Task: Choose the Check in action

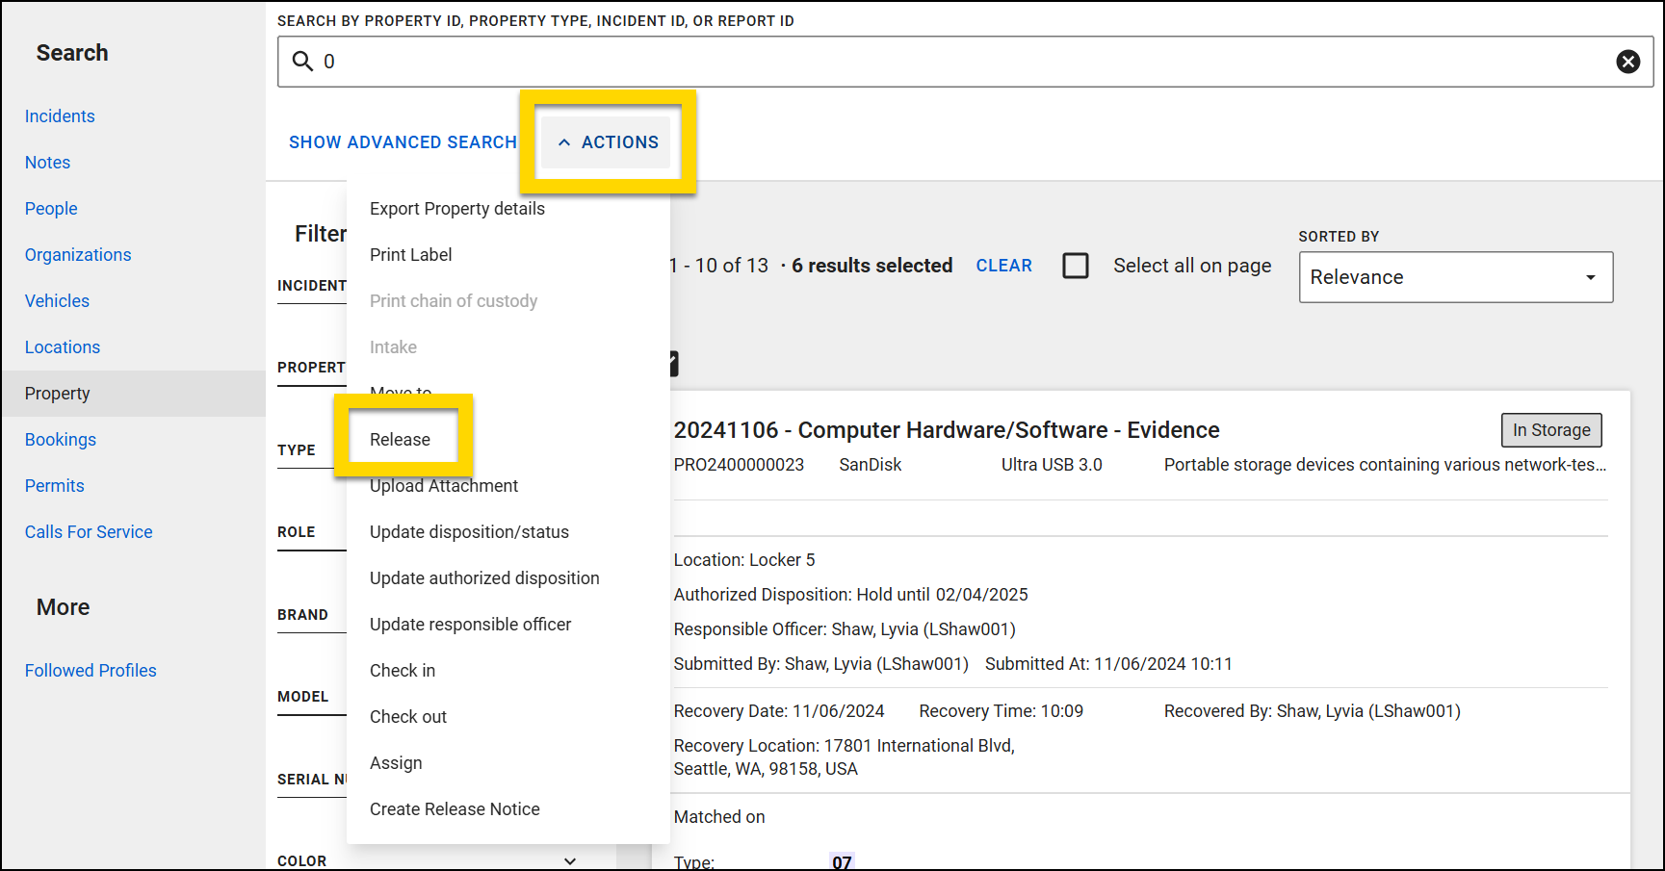Action: tap(402, 670)
